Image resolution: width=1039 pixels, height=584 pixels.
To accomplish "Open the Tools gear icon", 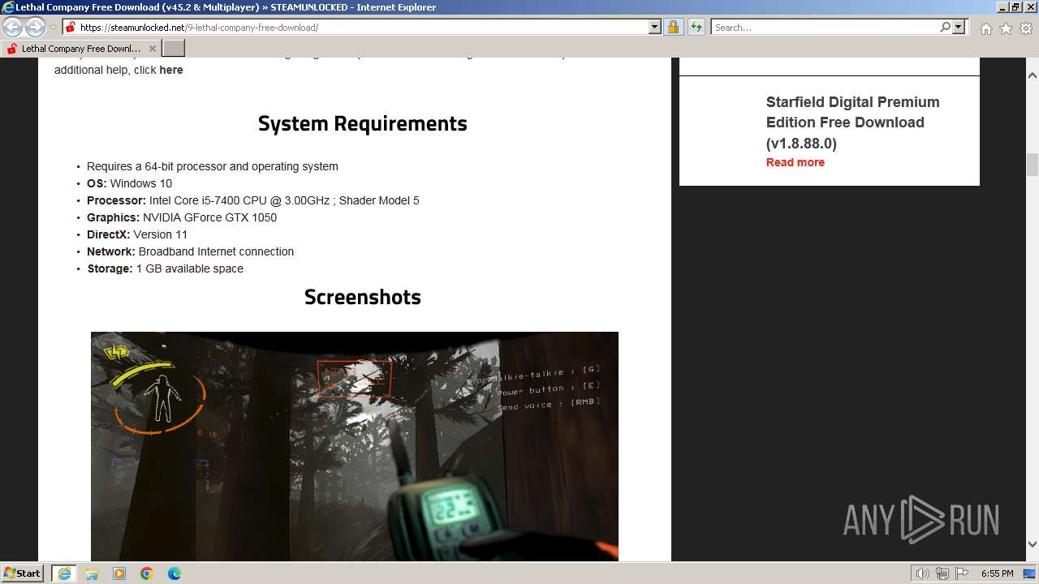I will point(1026,28).
